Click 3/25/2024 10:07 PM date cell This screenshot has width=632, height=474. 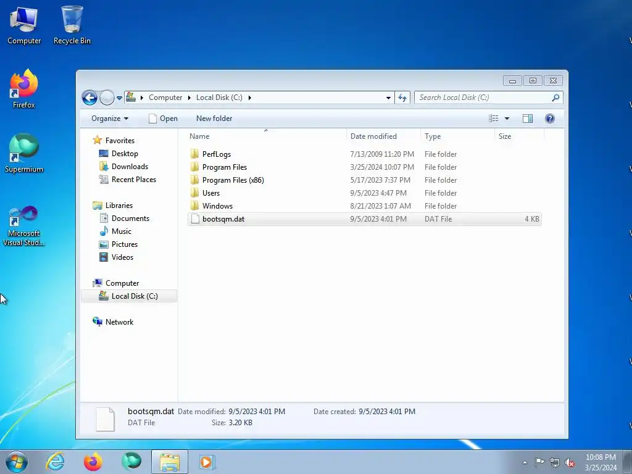coord(381,167)
